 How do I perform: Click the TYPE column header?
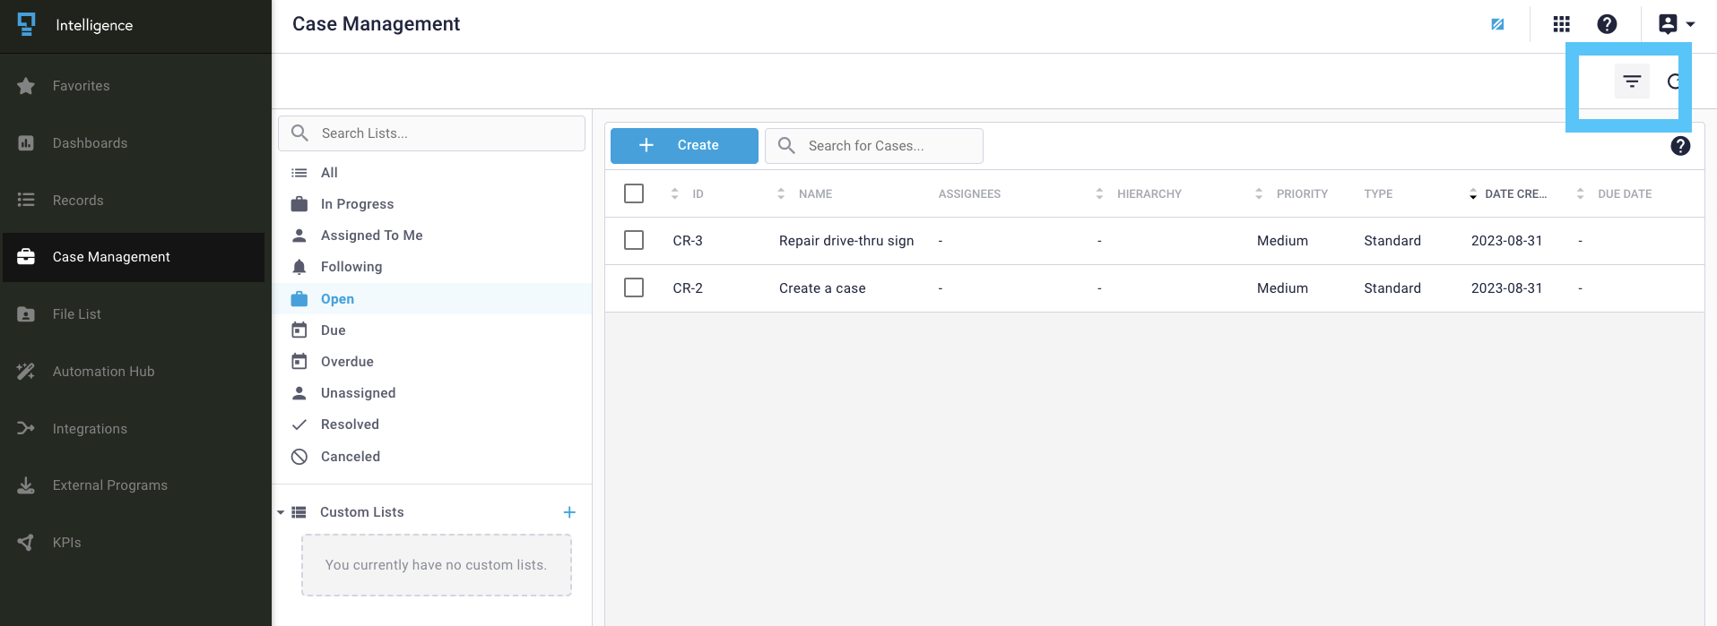[x=1378, y=194]
